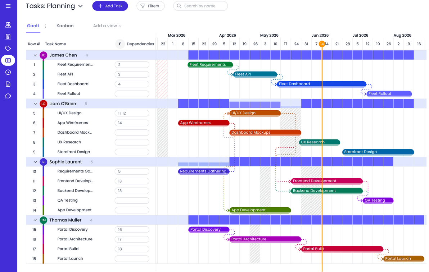
Task: Collapse the Thomas Muller group
Action: pyautogui.click(x=35, y=220)
